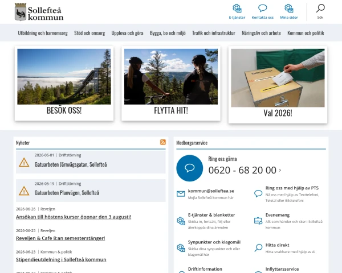Open E-tjänster & blanketter link
Viewport: 342px width, 273px height.
pos(211,215)
